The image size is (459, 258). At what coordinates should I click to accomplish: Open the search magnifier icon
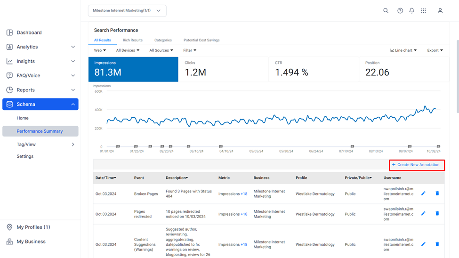(x=386, y=11)
